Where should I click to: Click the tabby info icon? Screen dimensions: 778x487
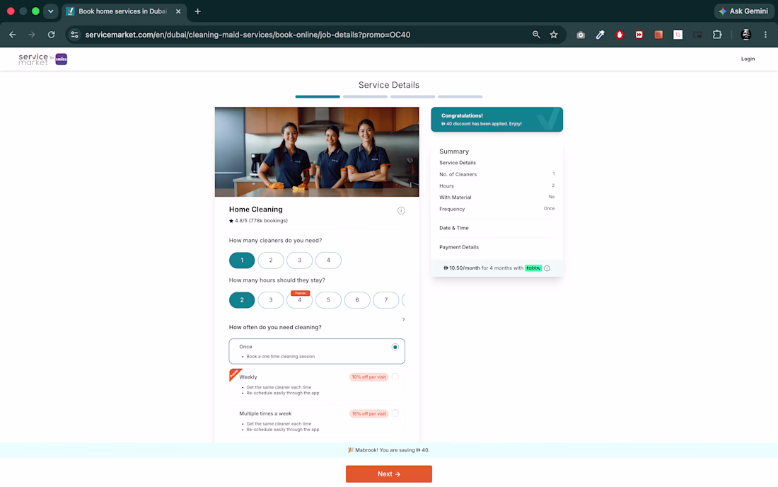[547, 268]
